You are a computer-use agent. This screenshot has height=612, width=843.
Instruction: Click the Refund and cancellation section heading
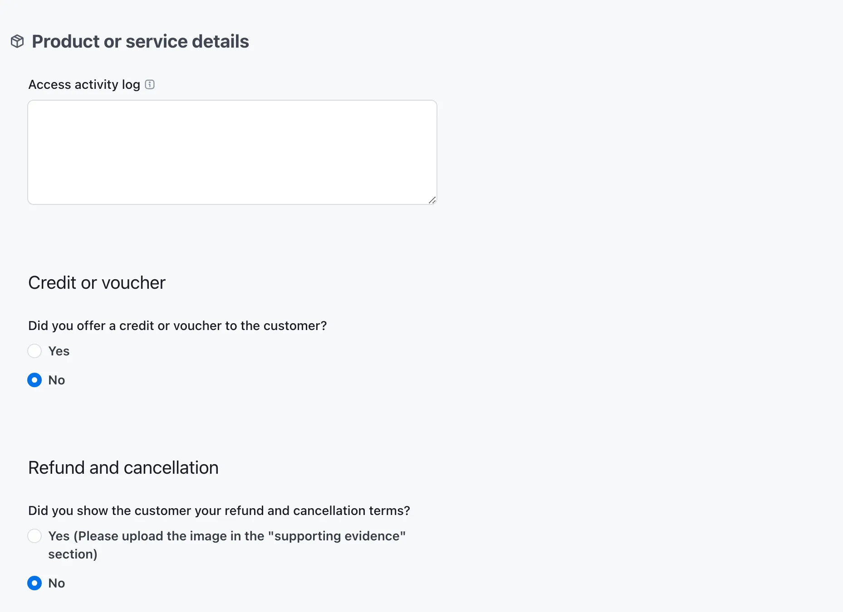[123, 467]
